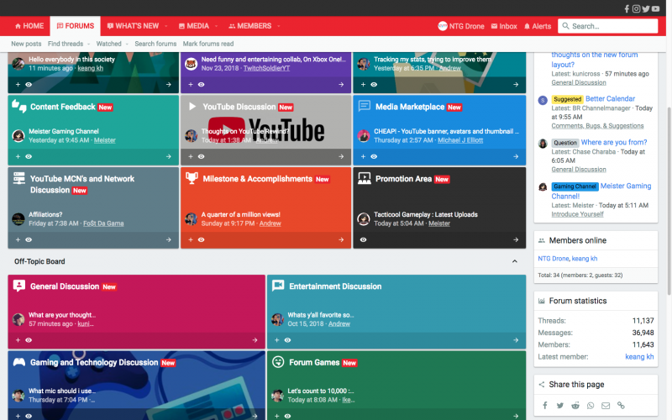Screen dimensions: 672x420
Task: Share page via Reddit icon
Action: tap(575, 406)
